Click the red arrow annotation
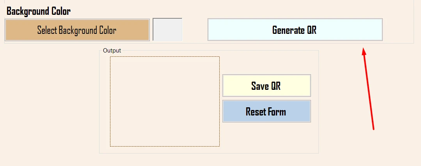Screen dimensions: 421x166 point(369,89)
